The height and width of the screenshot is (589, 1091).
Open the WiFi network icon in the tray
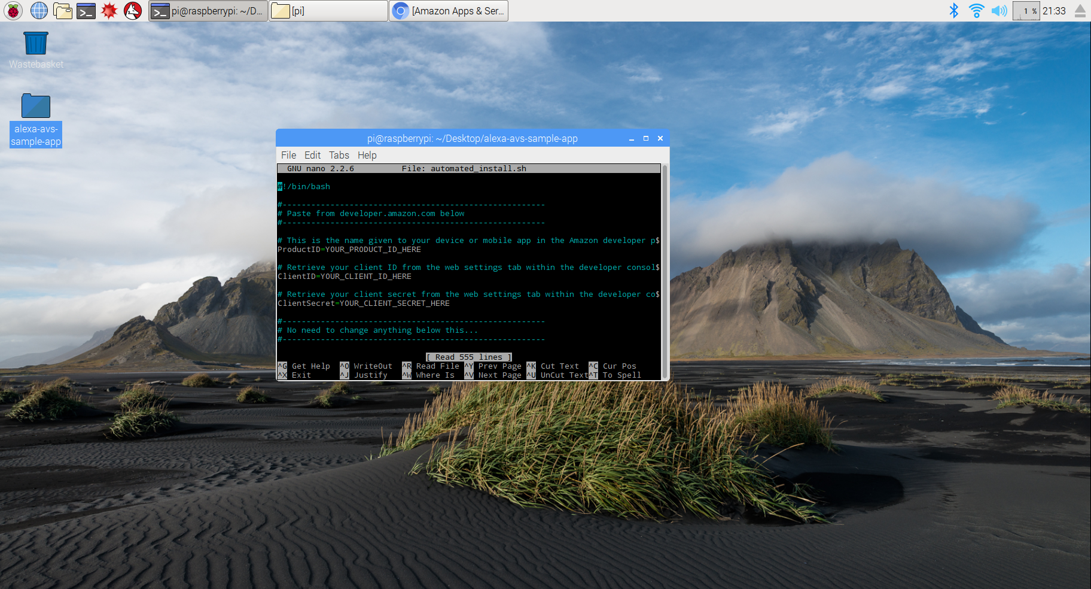pos(976,10)
